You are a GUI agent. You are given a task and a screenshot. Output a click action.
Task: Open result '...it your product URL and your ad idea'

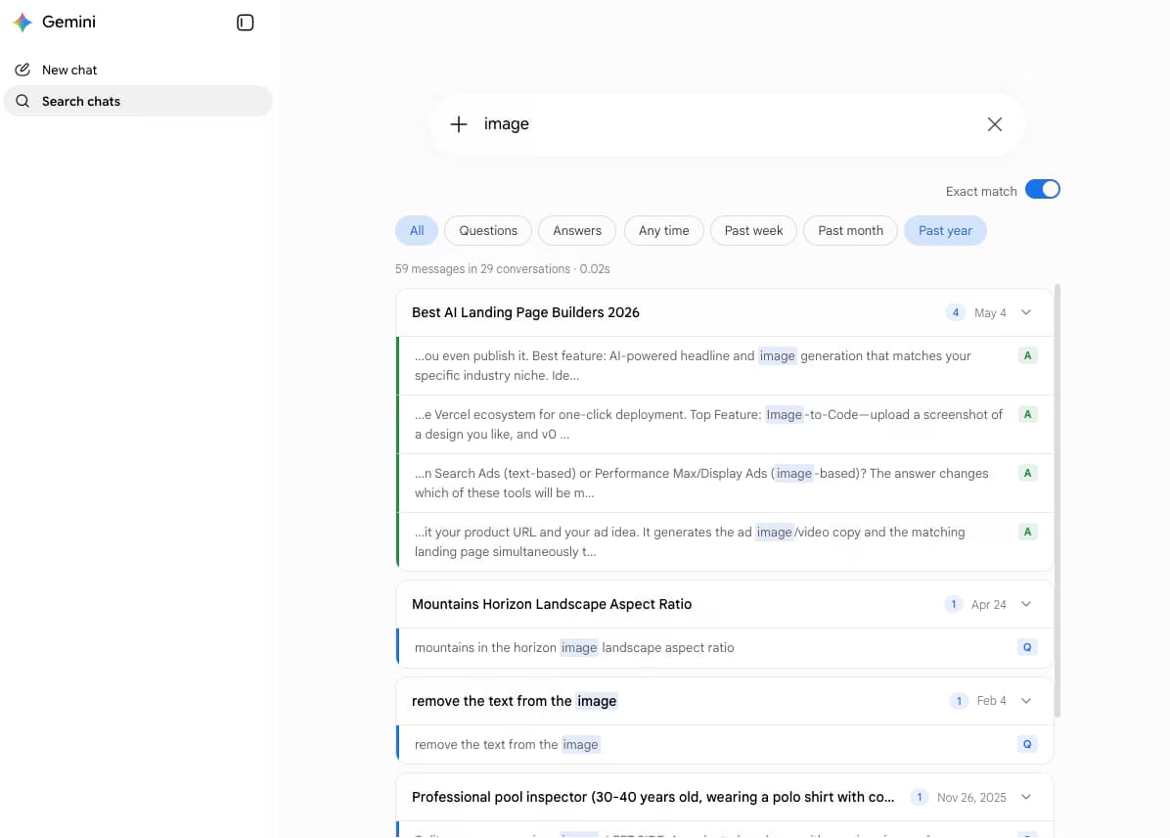pos(725,541)
